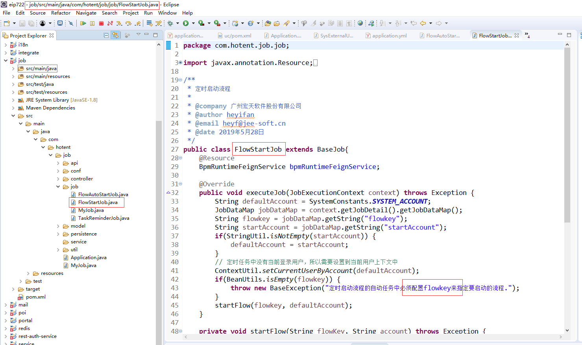Show hidden editor tabs list chevron
582x345 pixels.
(527, 35)
